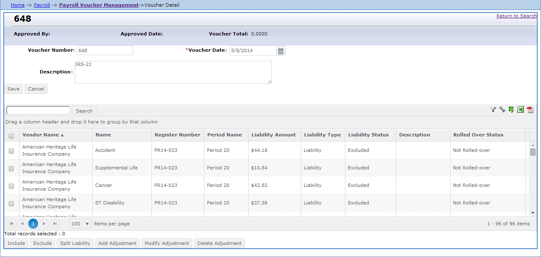Viewport: 541px width, 257px height.
Task: Open the Voucher Date calendar picker
Action: coord(280,50)
